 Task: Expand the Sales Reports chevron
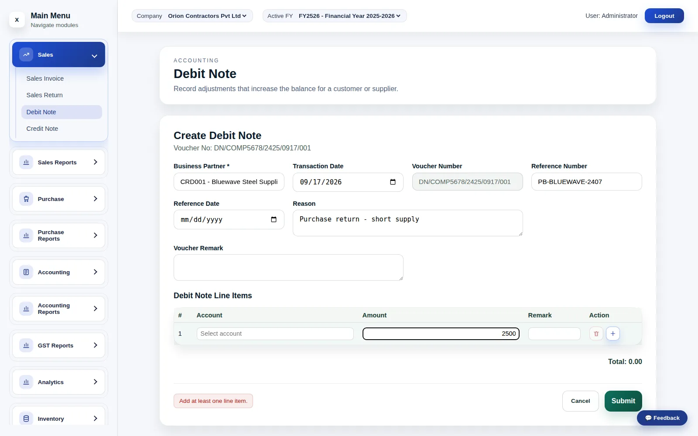click(x=96, y=162)
